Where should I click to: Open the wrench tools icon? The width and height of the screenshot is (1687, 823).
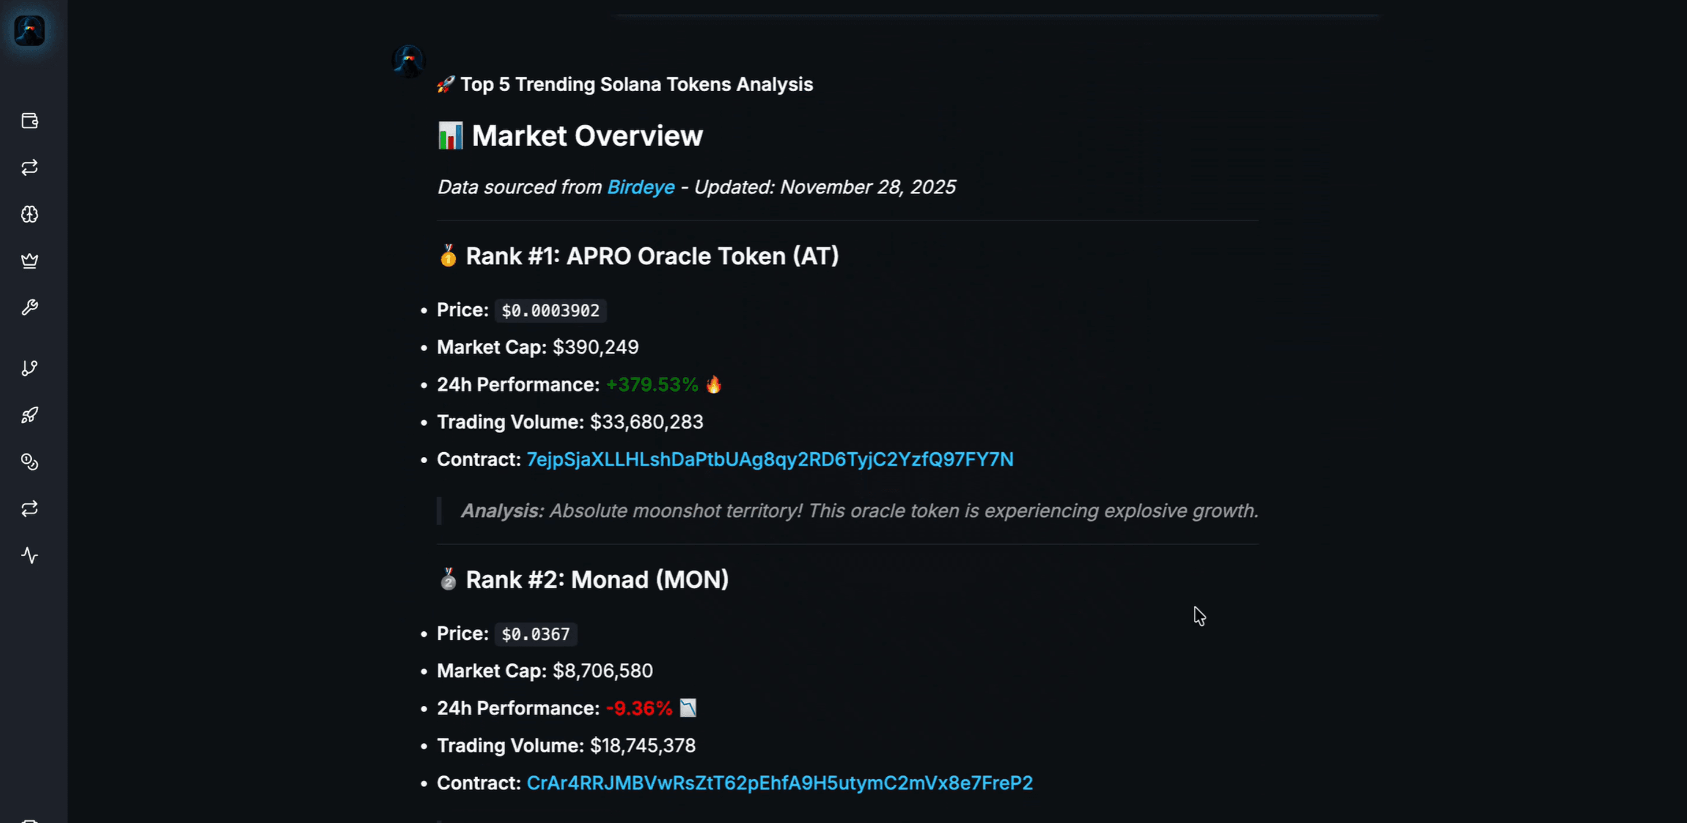click(x=29, y=308)
